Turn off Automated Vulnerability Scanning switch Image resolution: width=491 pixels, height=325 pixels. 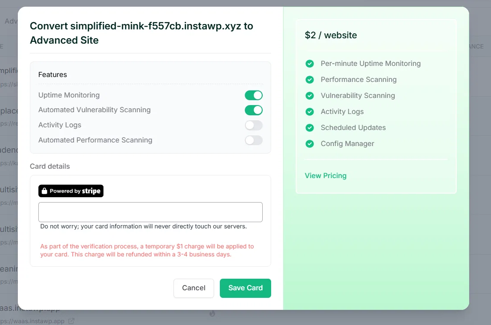point(254,110)
